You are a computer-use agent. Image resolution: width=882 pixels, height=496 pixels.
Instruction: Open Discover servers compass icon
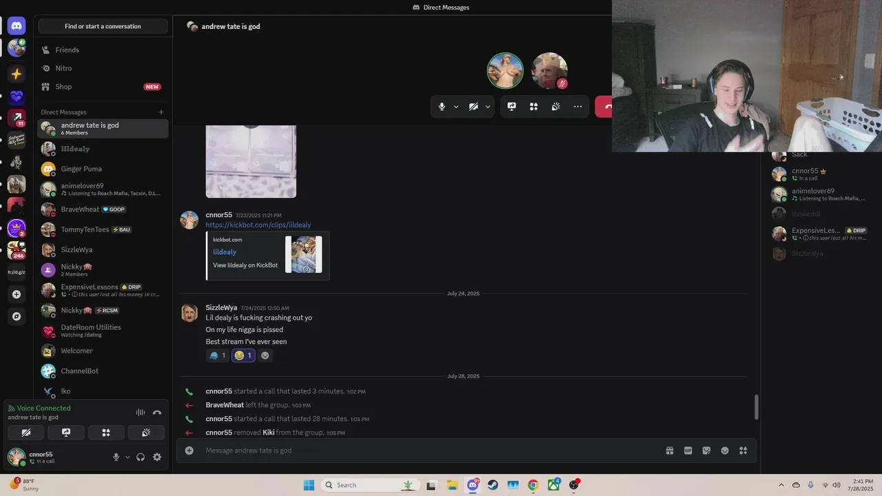pyautogui.click(x=17, y=316)
